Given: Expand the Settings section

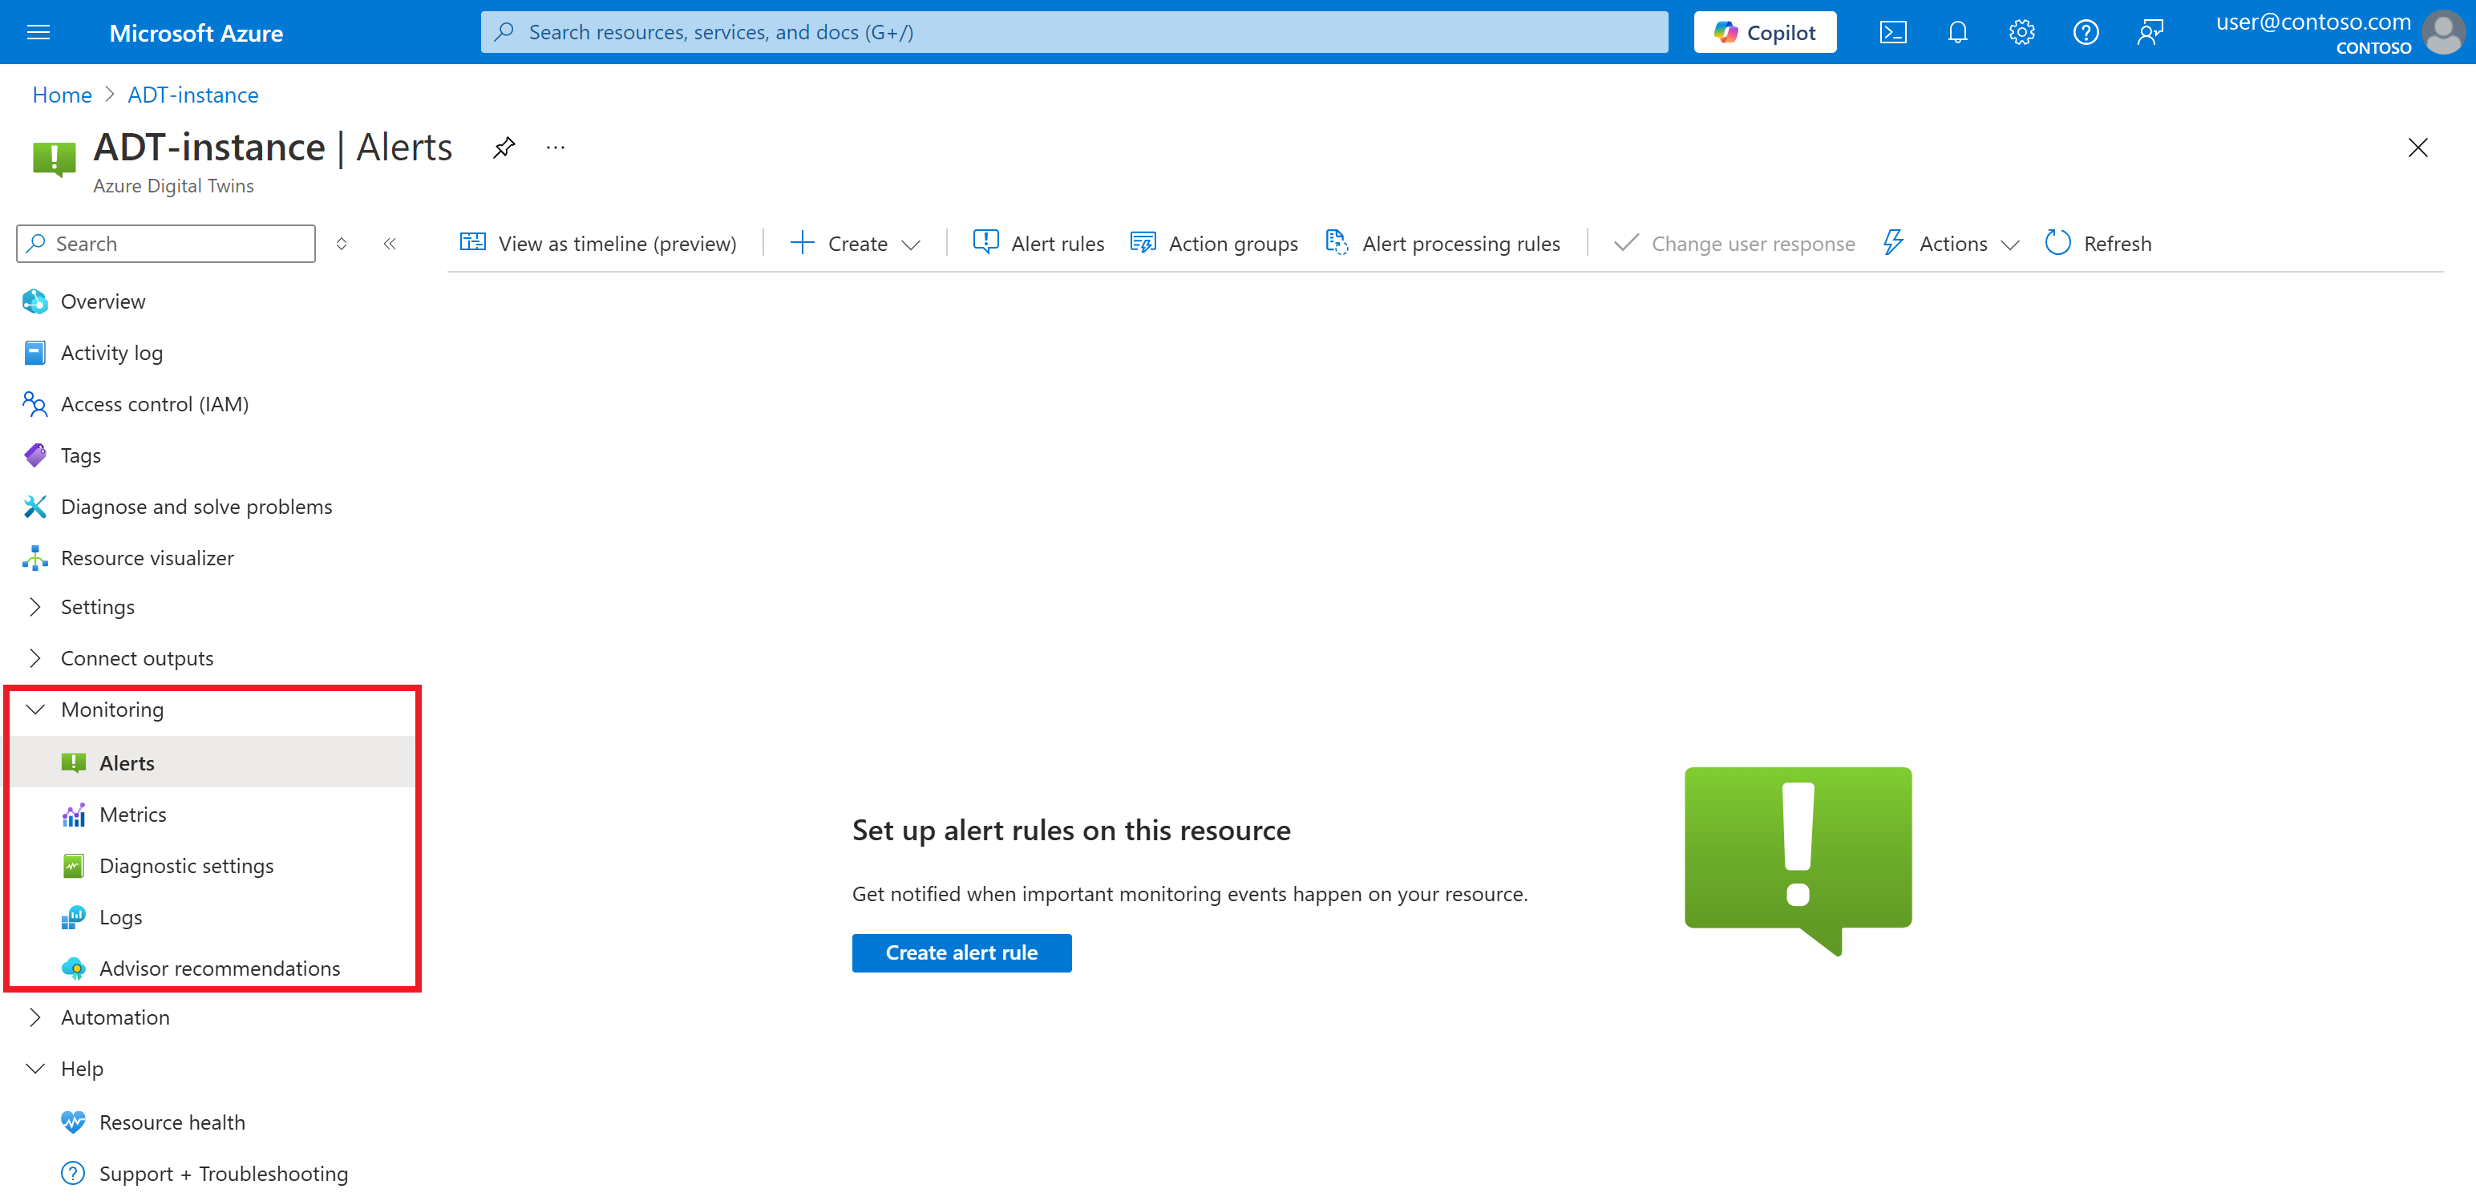Looking at the screenshot, I should click(97, 607).
